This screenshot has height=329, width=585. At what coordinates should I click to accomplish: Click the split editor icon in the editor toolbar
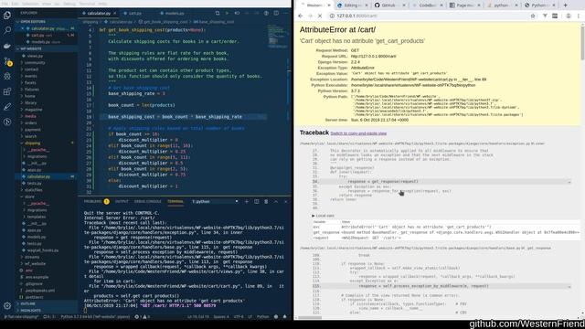(x=276, y=14)
